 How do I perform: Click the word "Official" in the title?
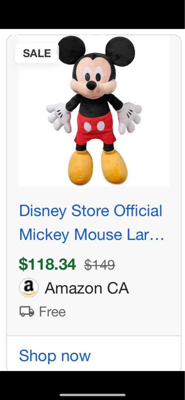click(x=138, y=211)
